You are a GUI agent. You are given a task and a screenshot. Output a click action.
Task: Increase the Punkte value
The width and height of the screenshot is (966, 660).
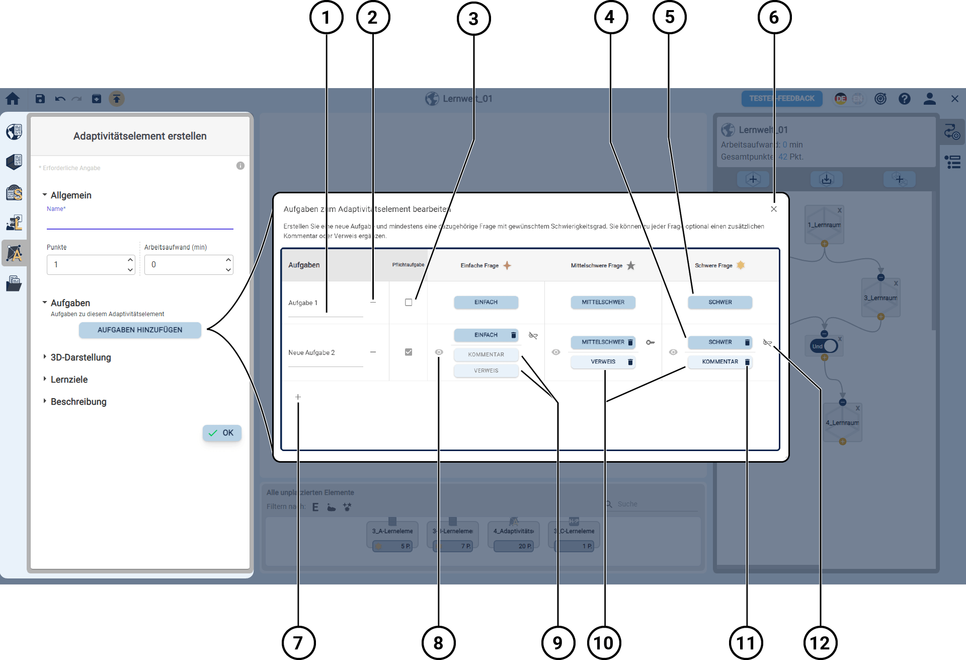(x=130, y=260)
